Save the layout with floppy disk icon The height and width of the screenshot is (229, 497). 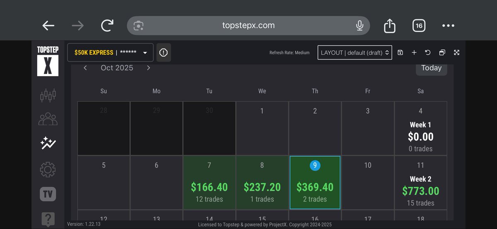[400, 52]
